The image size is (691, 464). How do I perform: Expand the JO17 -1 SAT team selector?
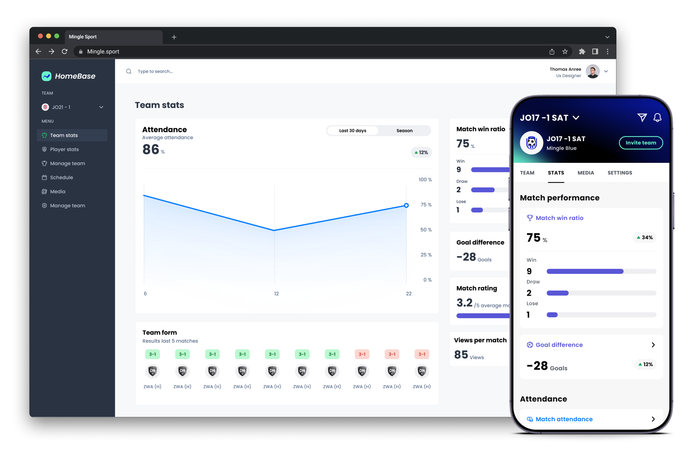pos(576,118)
